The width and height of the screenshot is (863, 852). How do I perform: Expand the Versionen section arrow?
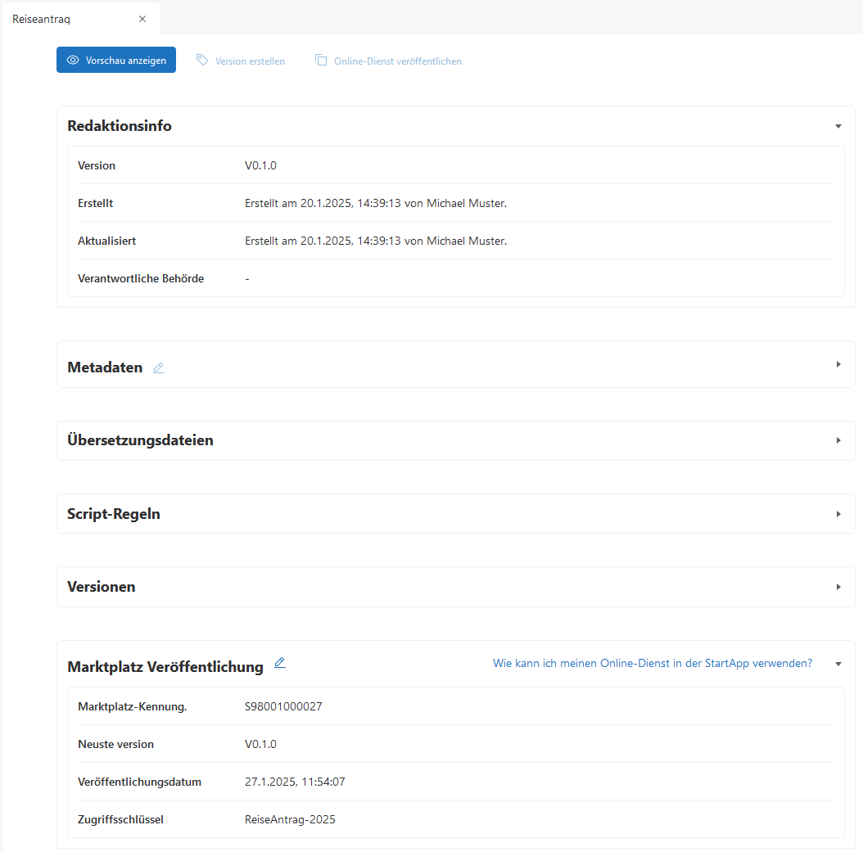click(838, 587)
